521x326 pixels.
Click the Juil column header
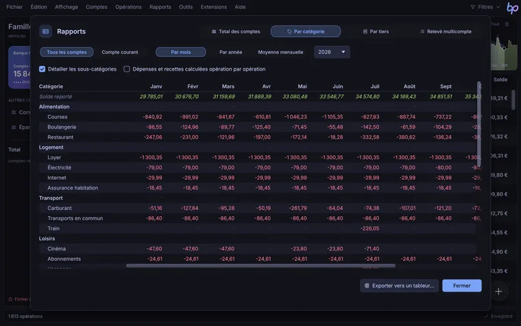[375, 86]
